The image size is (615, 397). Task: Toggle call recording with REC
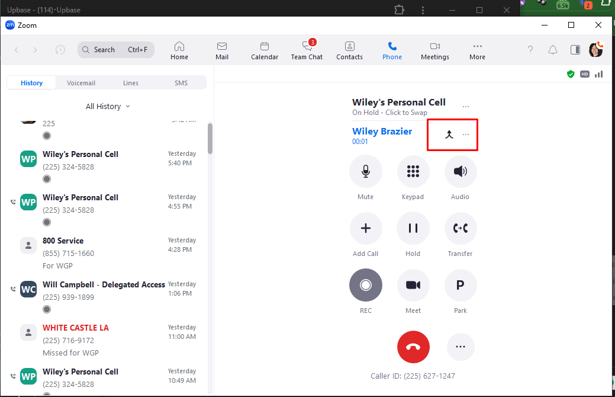click(366, 286)
